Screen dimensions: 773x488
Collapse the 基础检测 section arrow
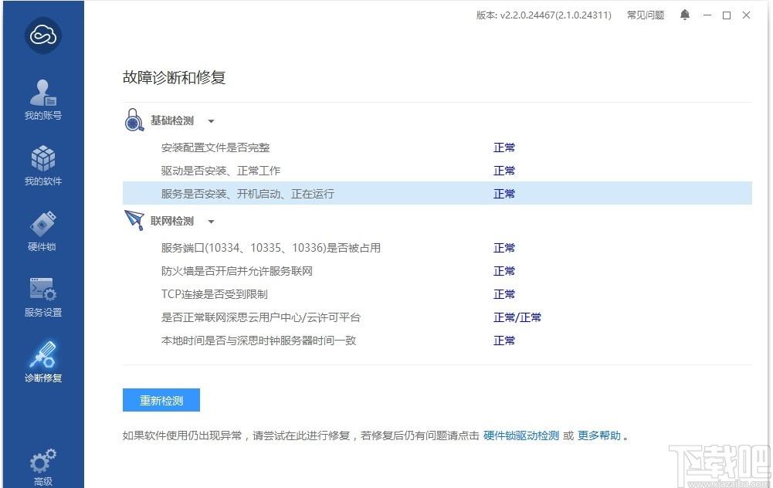coord(211,121)
